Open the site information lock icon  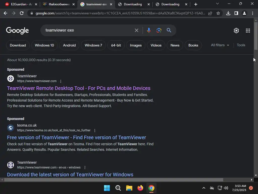pyautogui.click(x=32, y=13)
